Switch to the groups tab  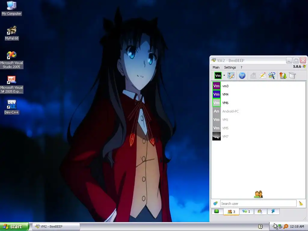click(x=260, y=211)
